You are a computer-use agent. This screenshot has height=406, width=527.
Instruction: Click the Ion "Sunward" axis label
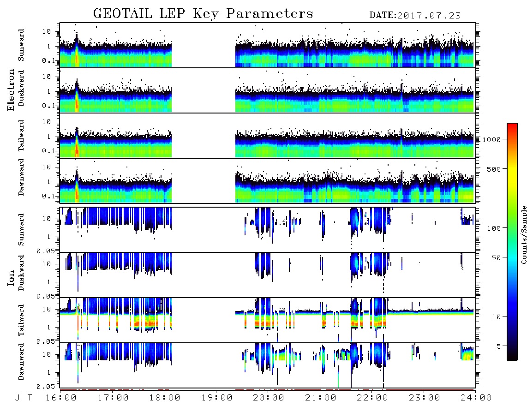(21, 229)
